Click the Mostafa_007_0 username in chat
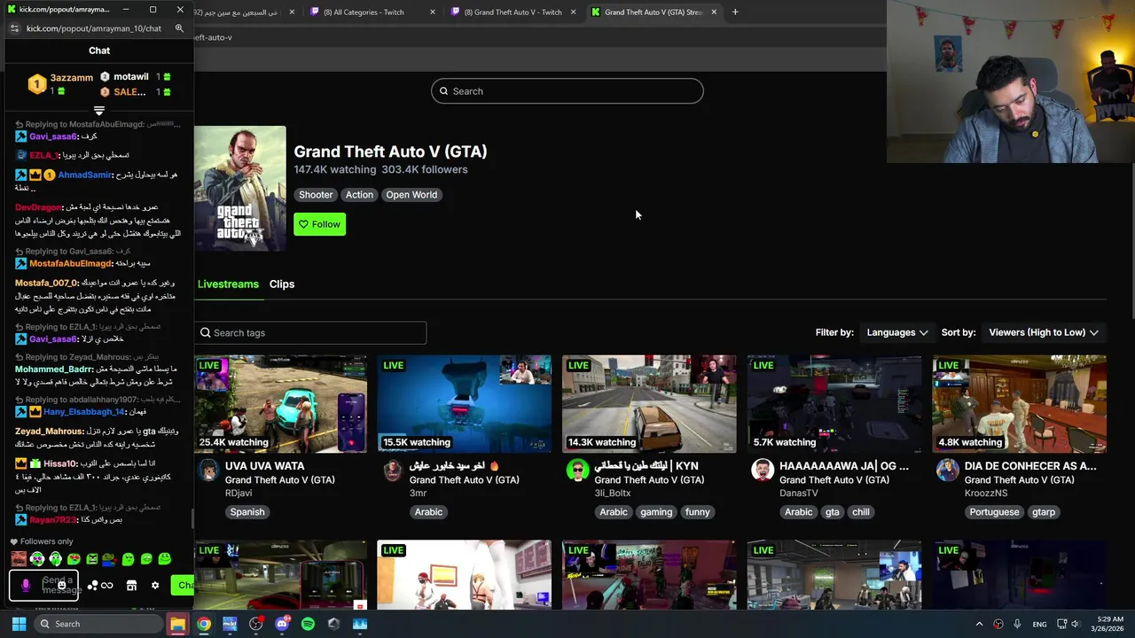 point(46,283)
